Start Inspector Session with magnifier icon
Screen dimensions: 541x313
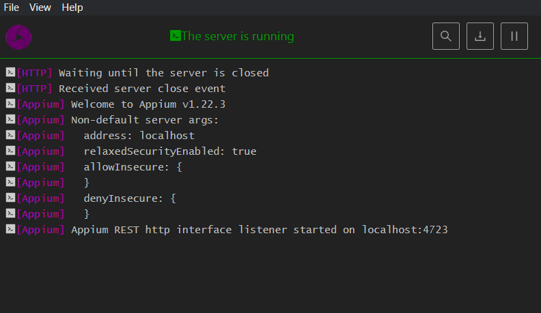point(446,36)
